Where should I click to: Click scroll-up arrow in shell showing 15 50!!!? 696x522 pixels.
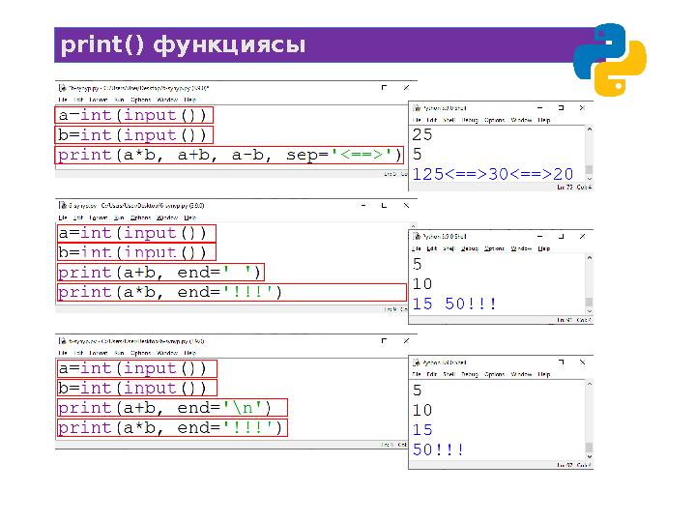590,257
